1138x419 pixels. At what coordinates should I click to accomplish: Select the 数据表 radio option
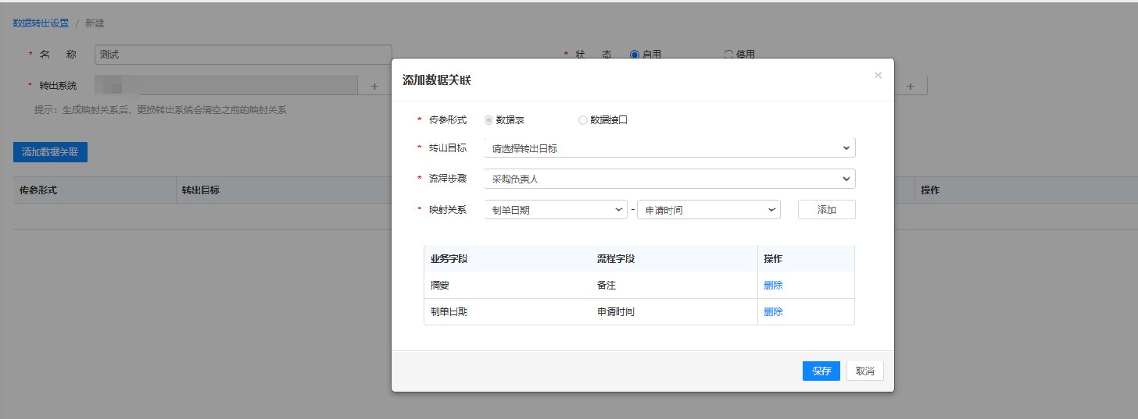pyautogui.click(x=489, y=120)
